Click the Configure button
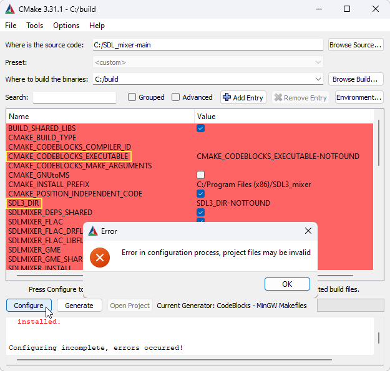 coord(29,306)
